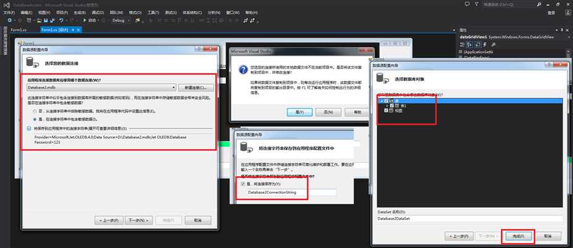Toggle the Tables (表) root checkbox
The image size is (573, 248).
point(386,101)
